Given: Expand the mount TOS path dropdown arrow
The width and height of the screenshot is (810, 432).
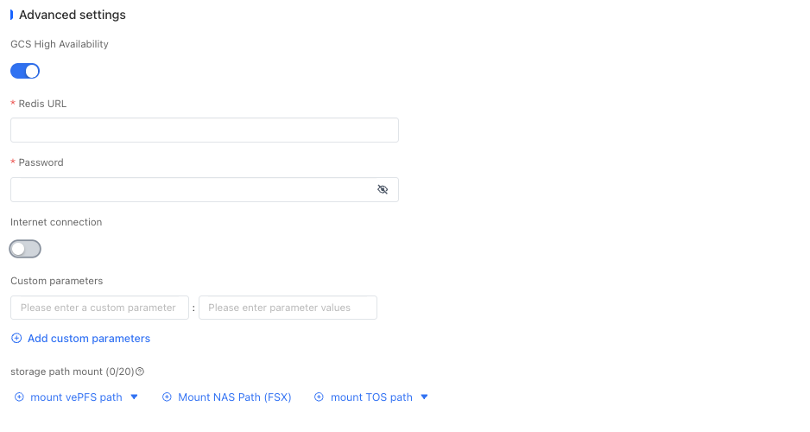Looking at the screenshot, I should pyautogui.click(x=424, y=397).
